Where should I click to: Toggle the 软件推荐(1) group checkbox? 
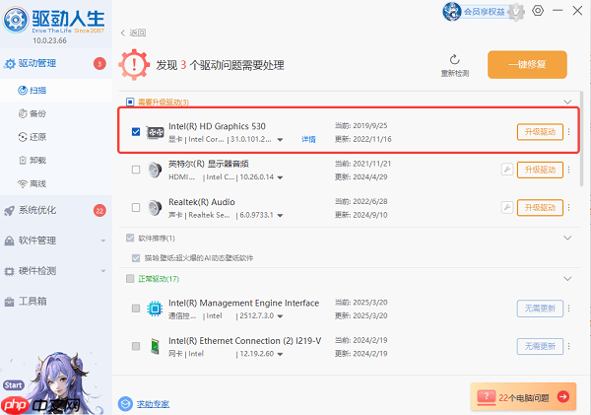pos(130,238)
